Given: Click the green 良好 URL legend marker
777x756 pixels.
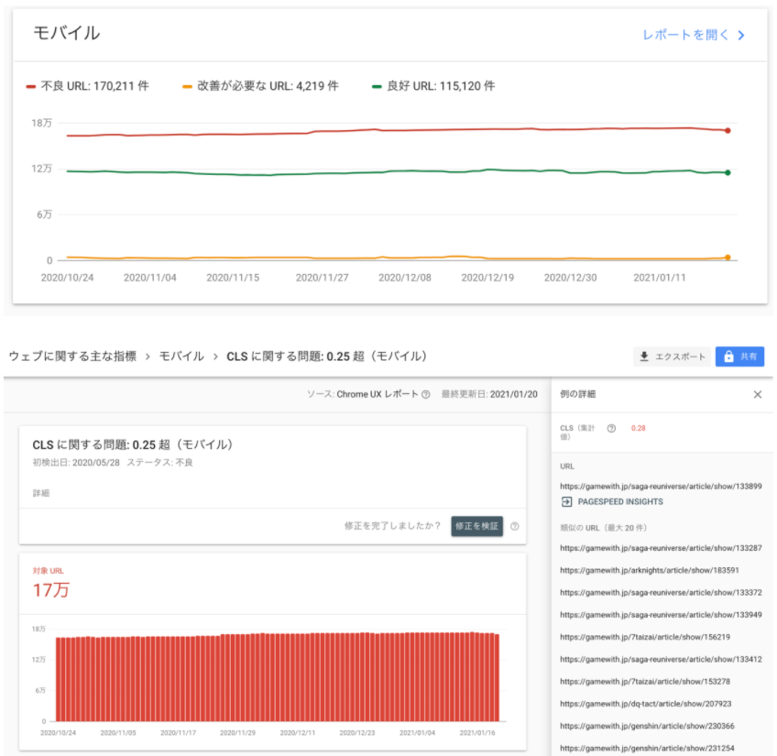Looking at the screenshot, I should pyautogui.click(x=377, y=87).
